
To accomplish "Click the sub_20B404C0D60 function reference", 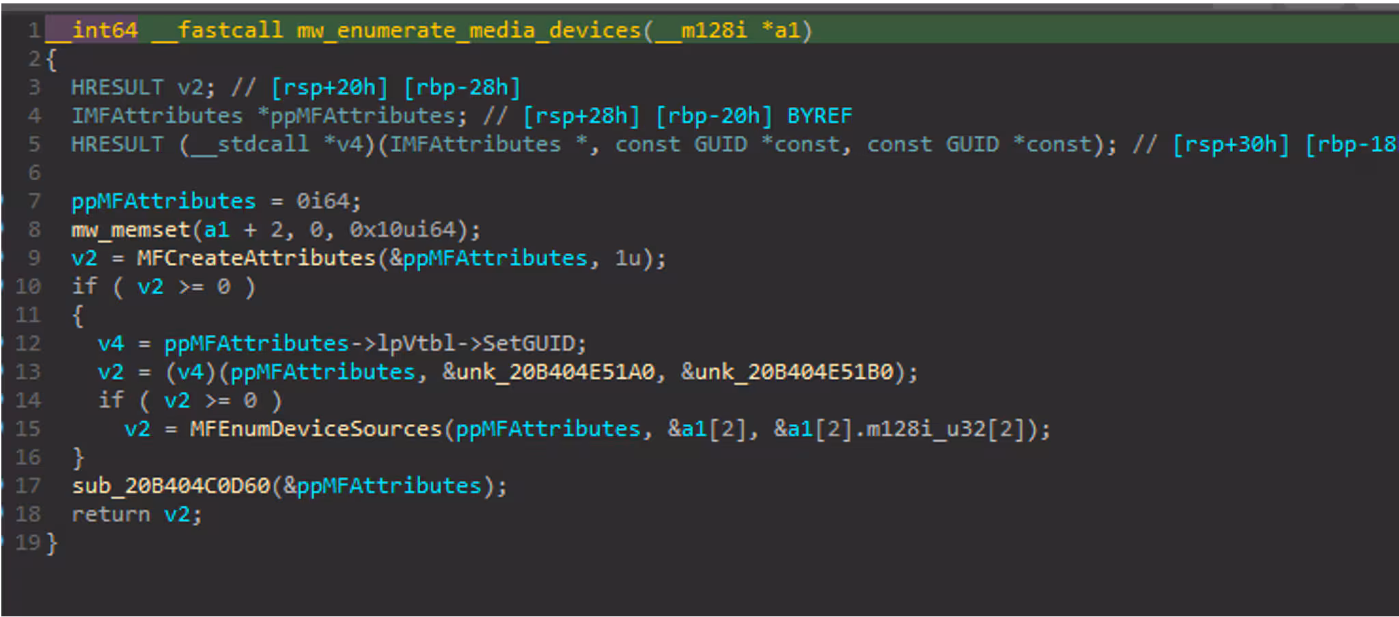I will pos(171,486).
